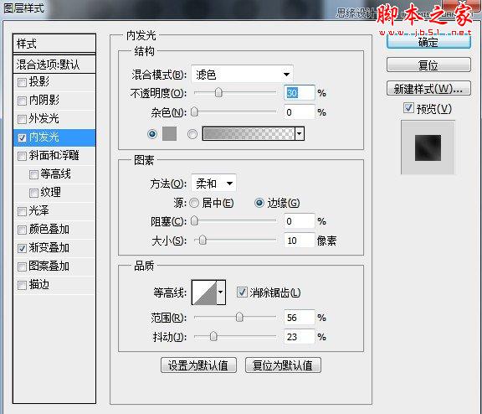Click the 复位为默认值 button
The width and height of the screenshot is (482, 414).
(283, 365)
